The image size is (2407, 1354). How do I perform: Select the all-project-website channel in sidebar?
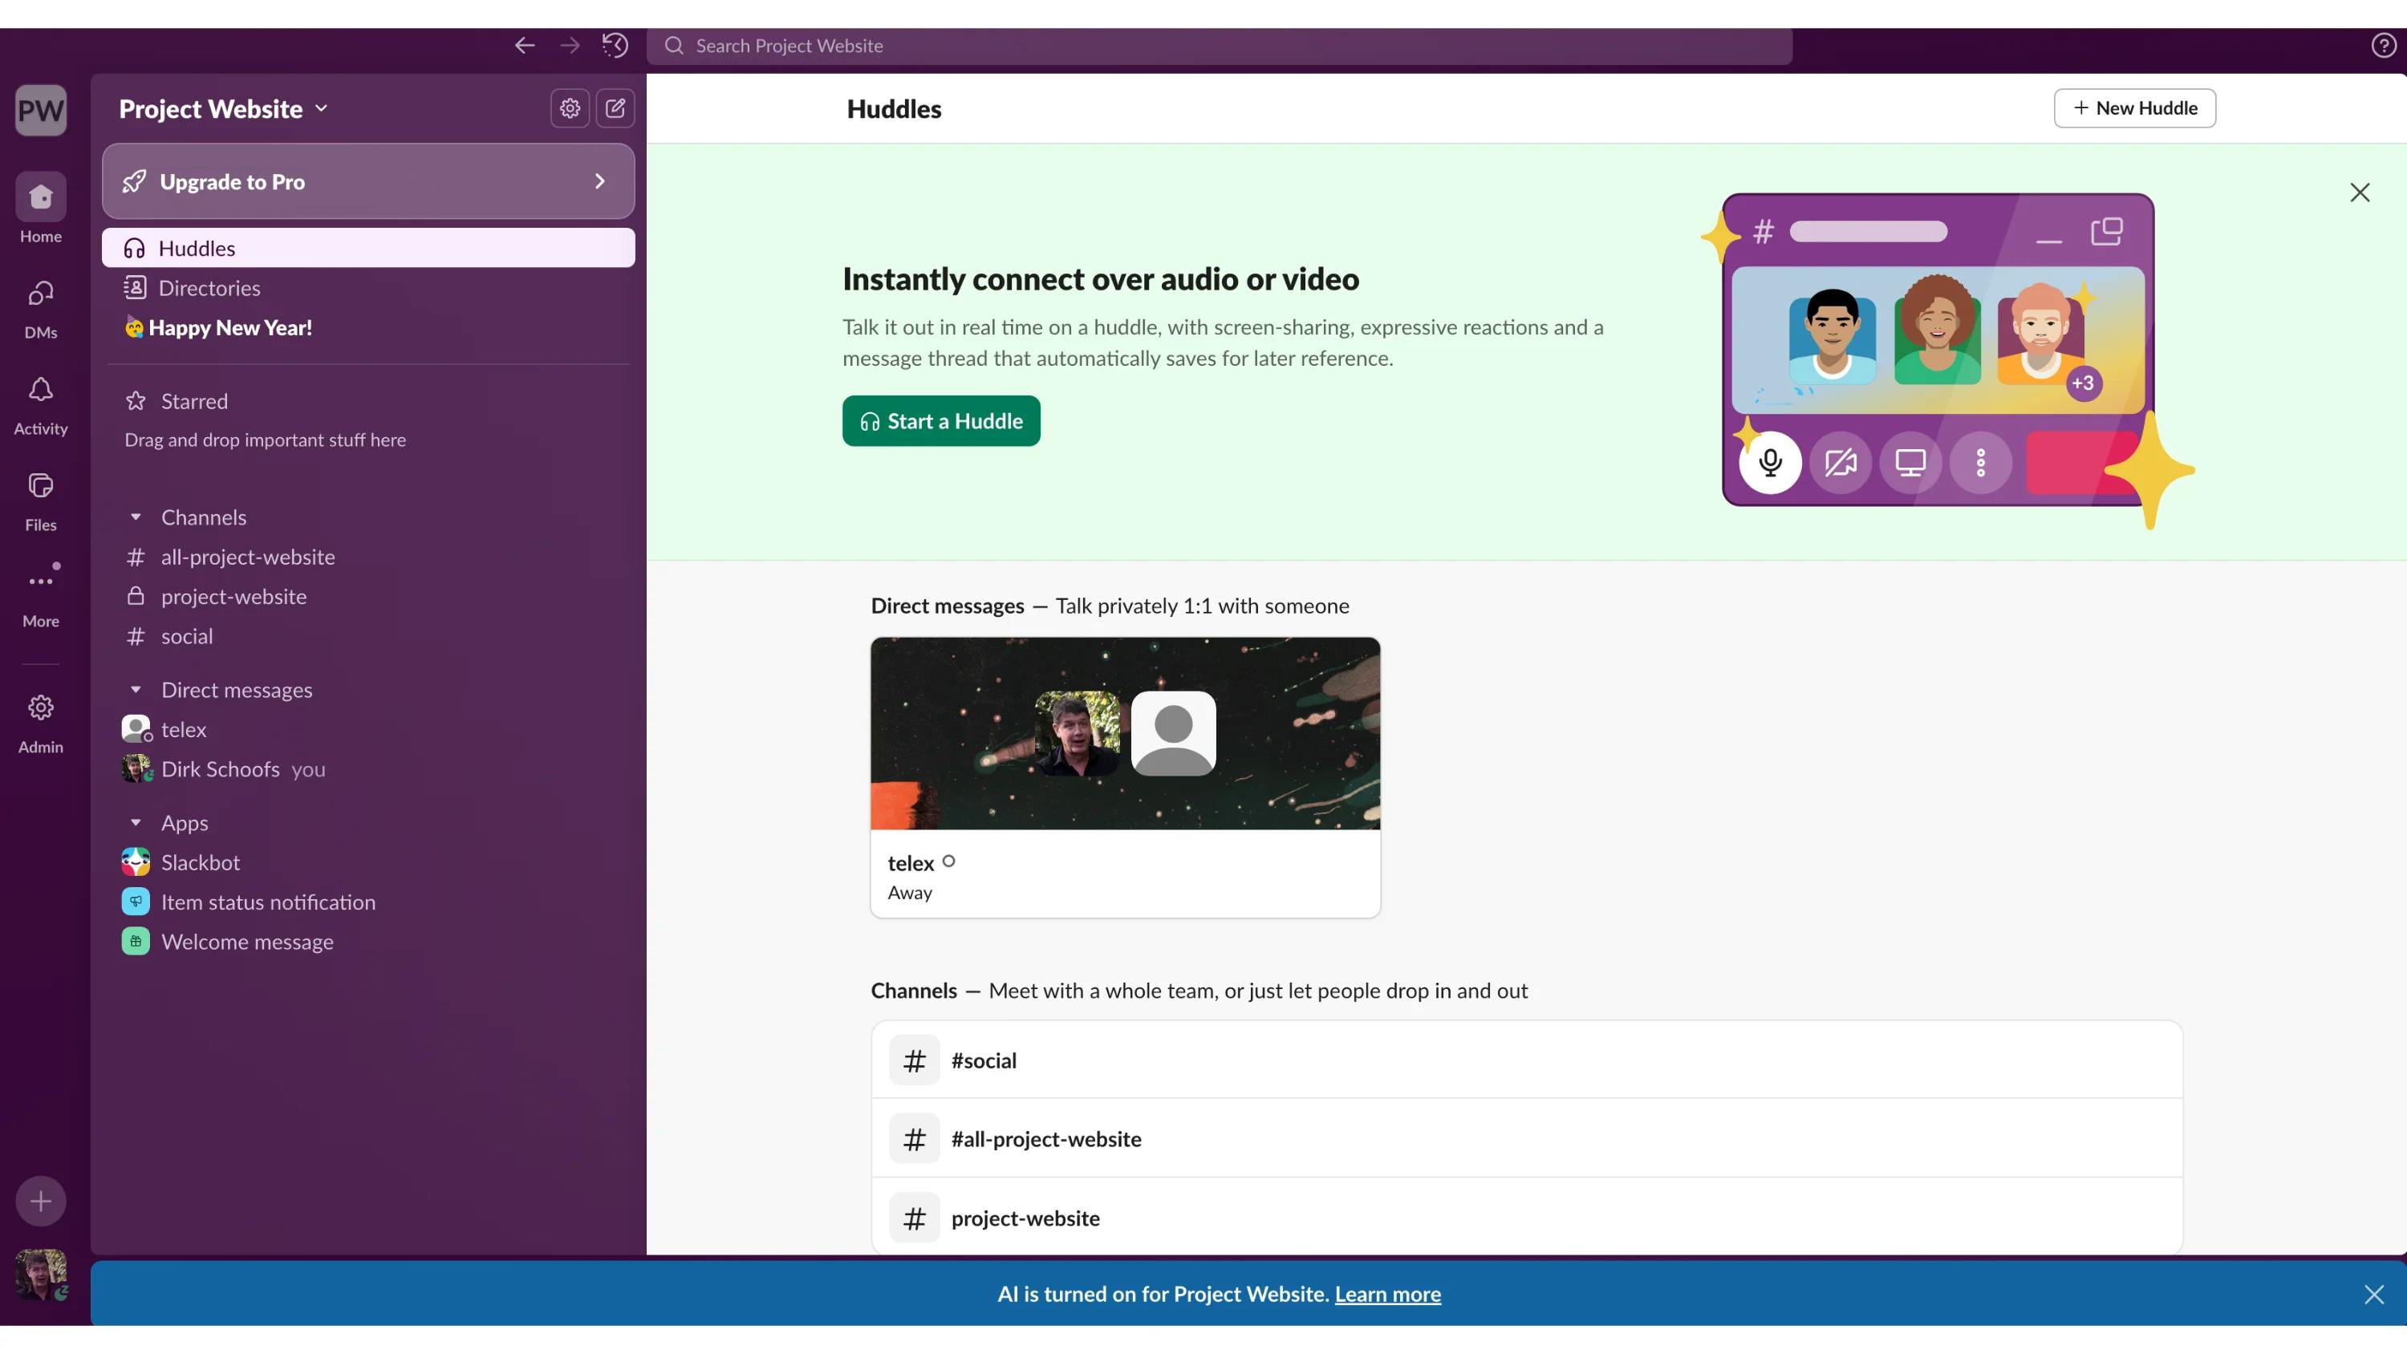tap(248, 557)
